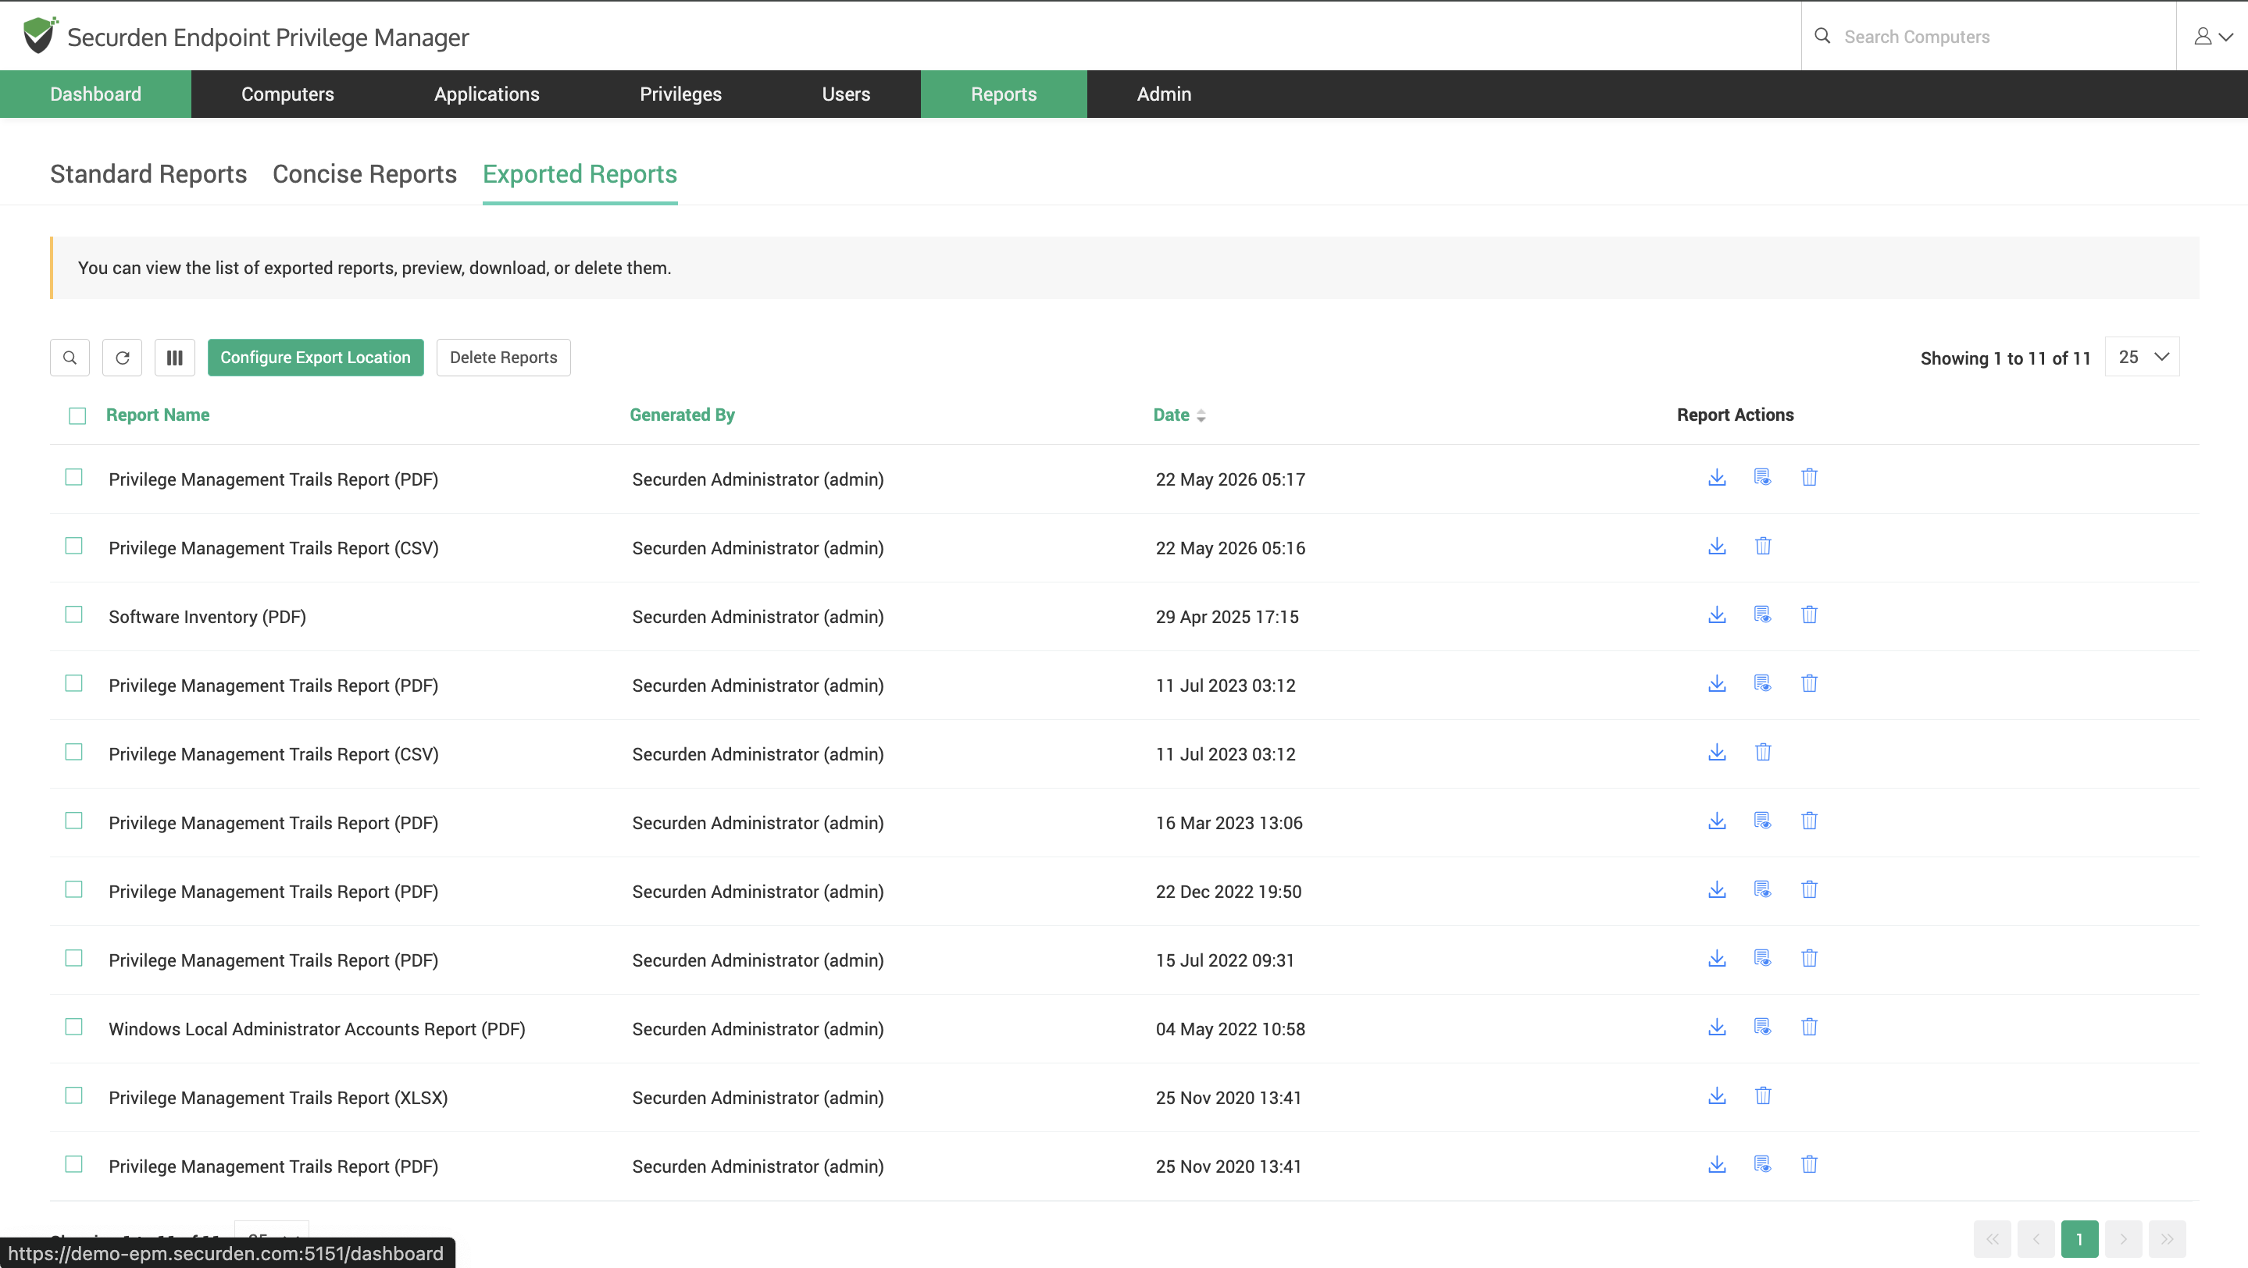Preview the Software Inventory (PDF) report
The height and width of the screenshot is (1268, 2248).
(1762, 616)
